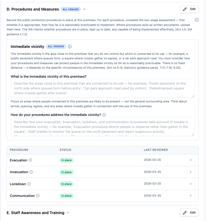Click Edit button for Staff Awareness and Training
The image size is (206, 221).
189,213
